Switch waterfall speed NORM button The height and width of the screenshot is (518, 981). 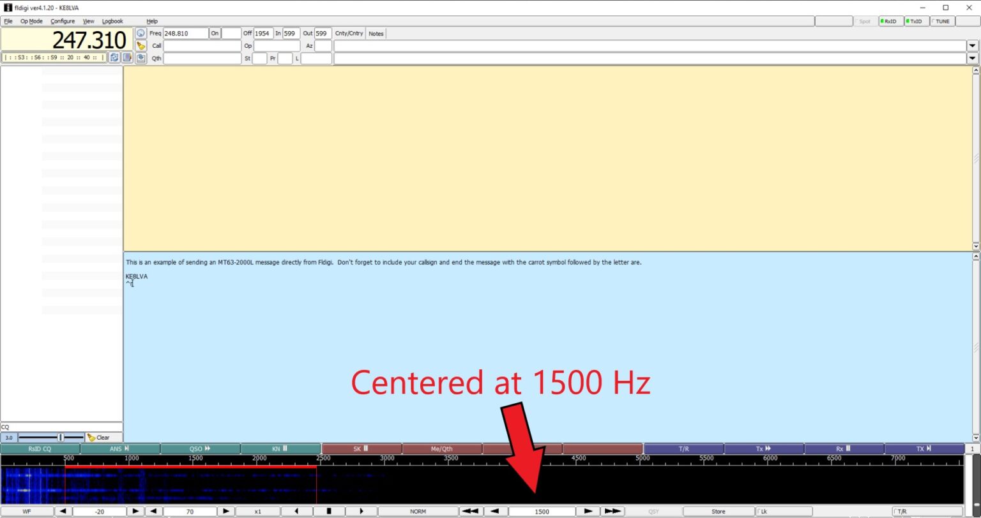click(x=418, y=512)
